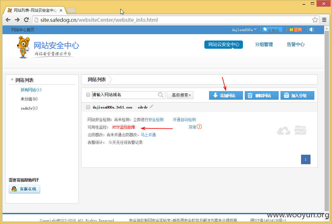The width and height of the screenshot is (332, 224).
Task: Click the 客服在线 support button
Action: (24, 189)
